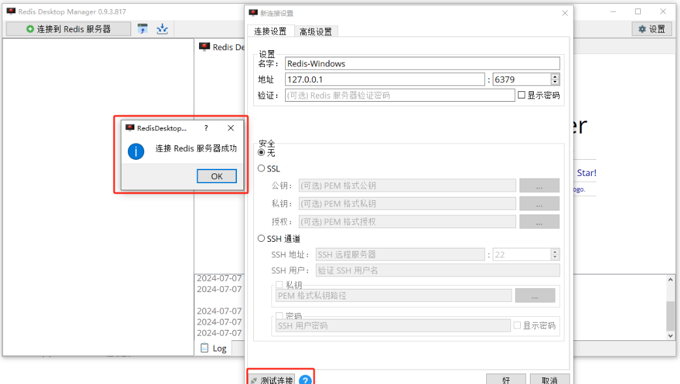Select the 无 security radio button
The image size is (680, 384).
261,152
